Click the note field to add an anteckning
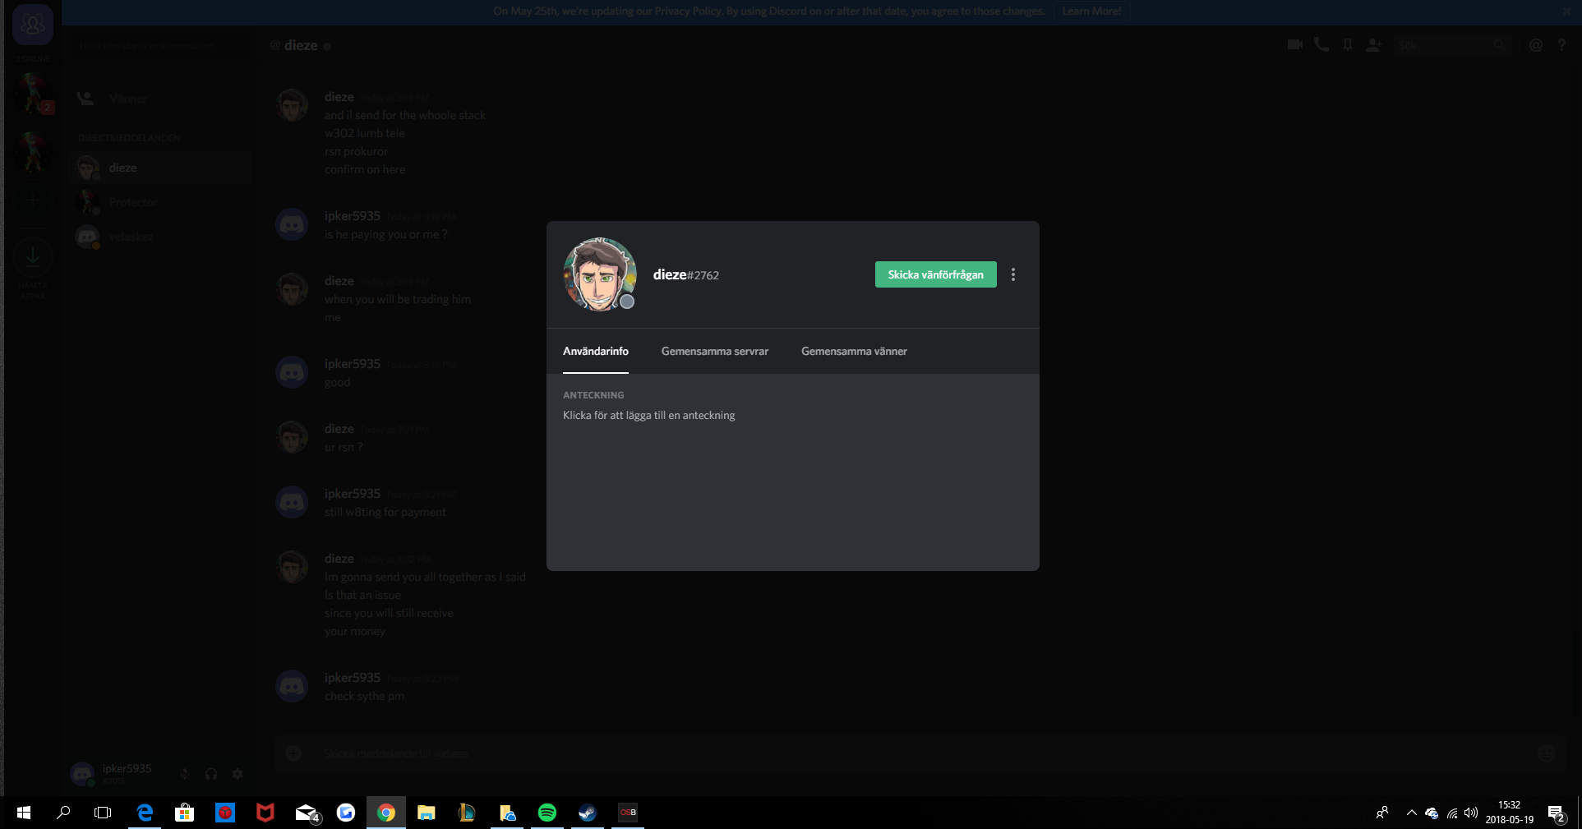 point(649,415)
